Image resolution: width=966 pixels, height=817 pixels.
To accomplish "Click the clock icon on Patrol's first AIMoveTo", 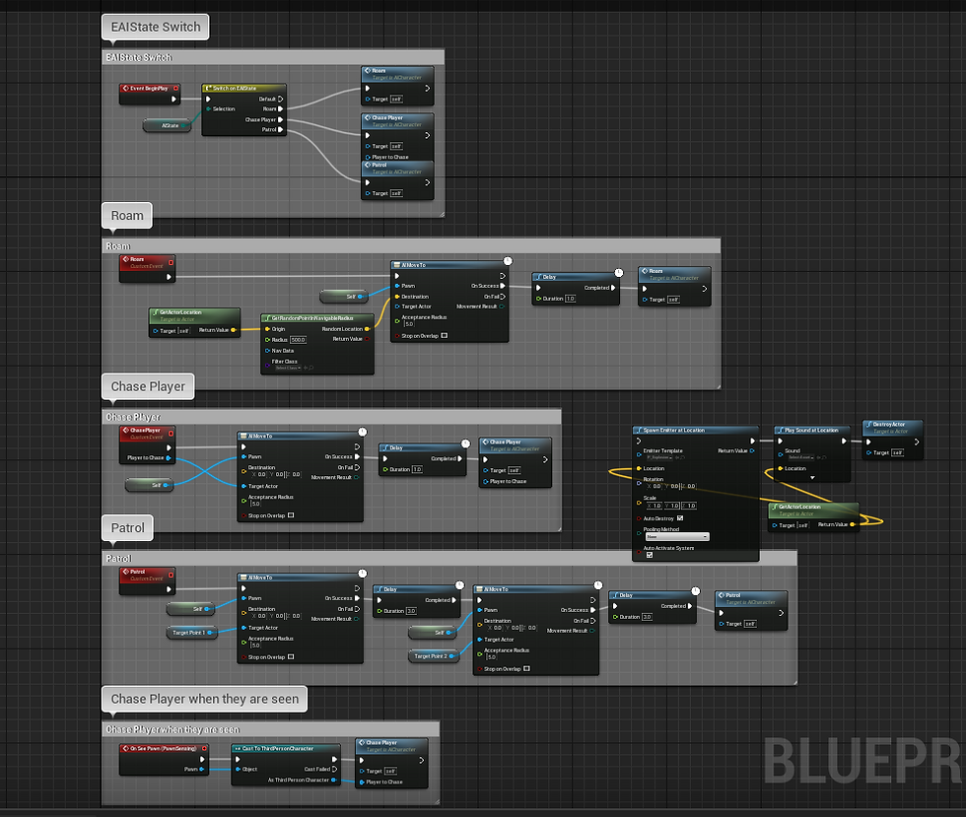I will (x=363, y=573).
